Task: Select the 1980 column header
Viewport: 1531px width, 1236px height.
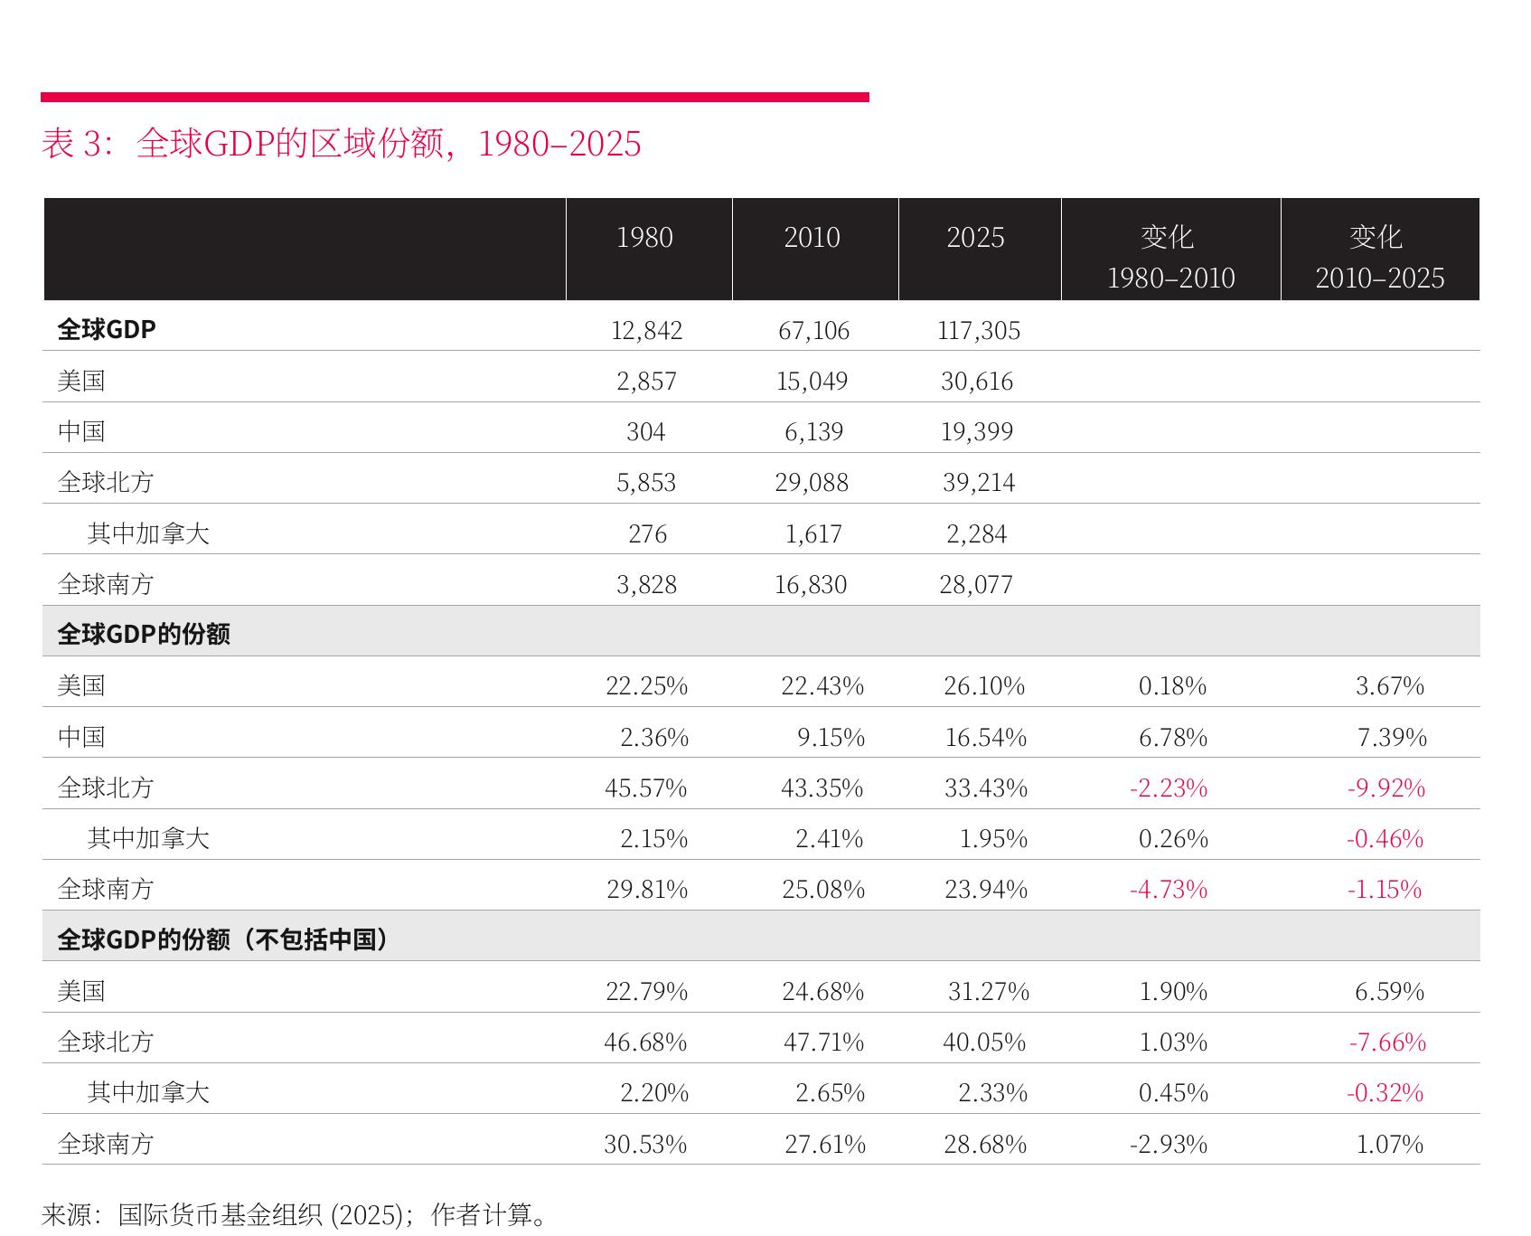Action: point(644,238)
